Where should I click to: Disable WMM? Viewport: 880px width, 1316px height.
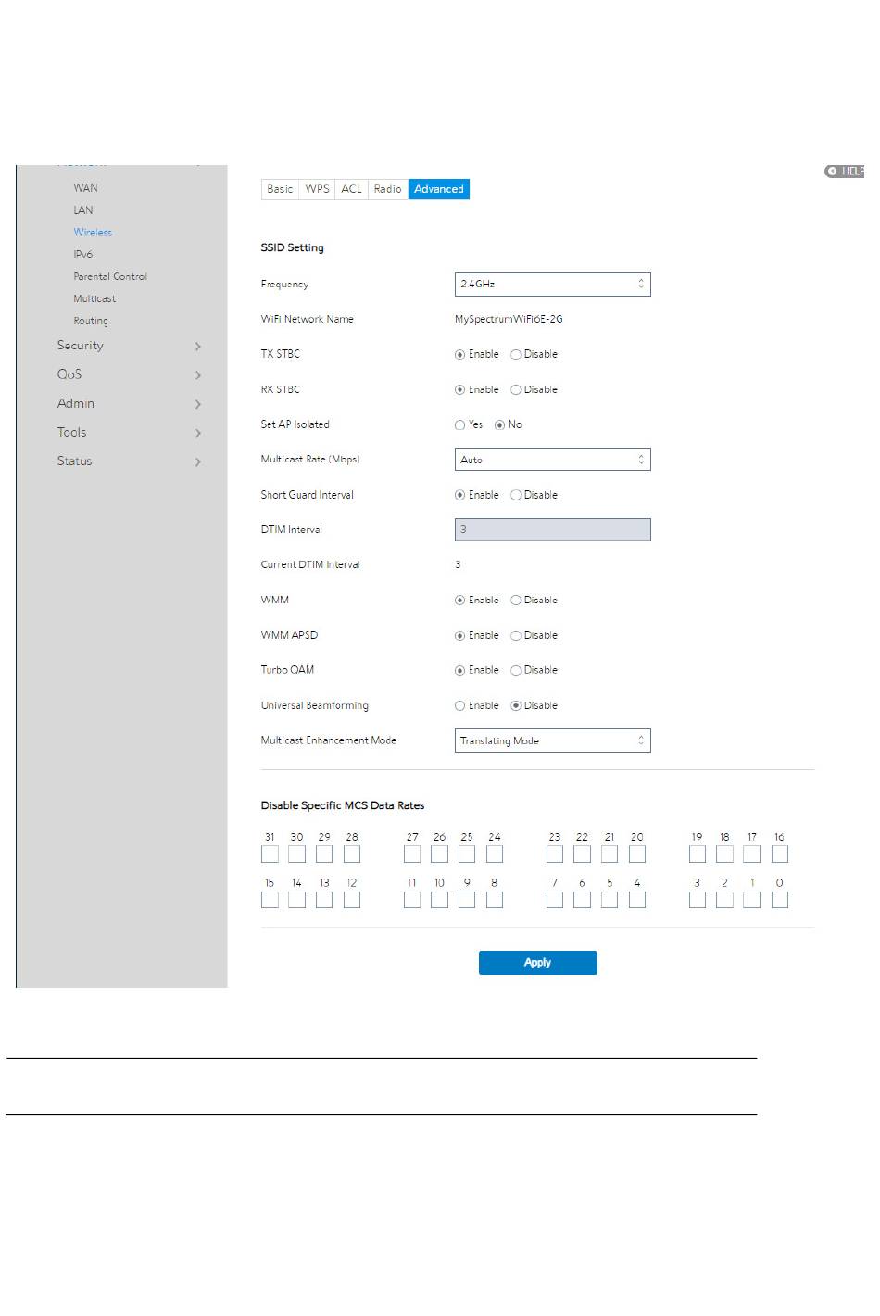(x=516, y=601)
